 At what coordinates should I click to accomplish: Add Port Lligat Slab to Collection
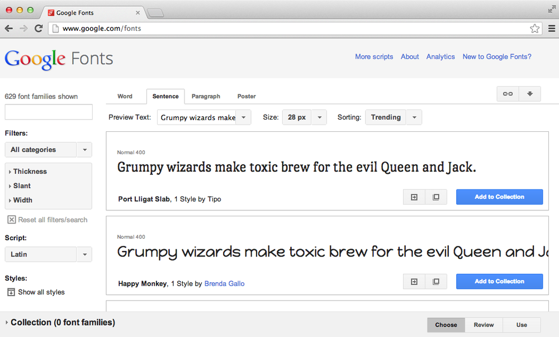499,197
